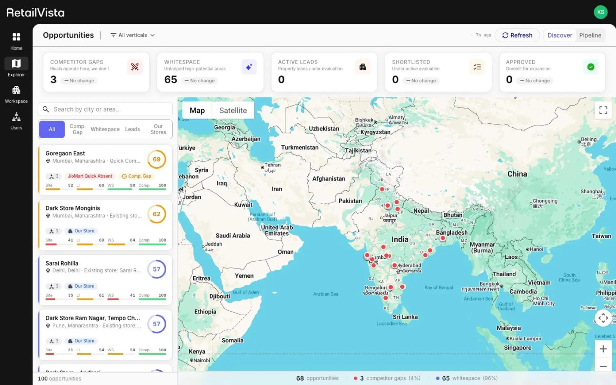
Task: Click the map pan control icon
Action: click(x=603, y=318)
